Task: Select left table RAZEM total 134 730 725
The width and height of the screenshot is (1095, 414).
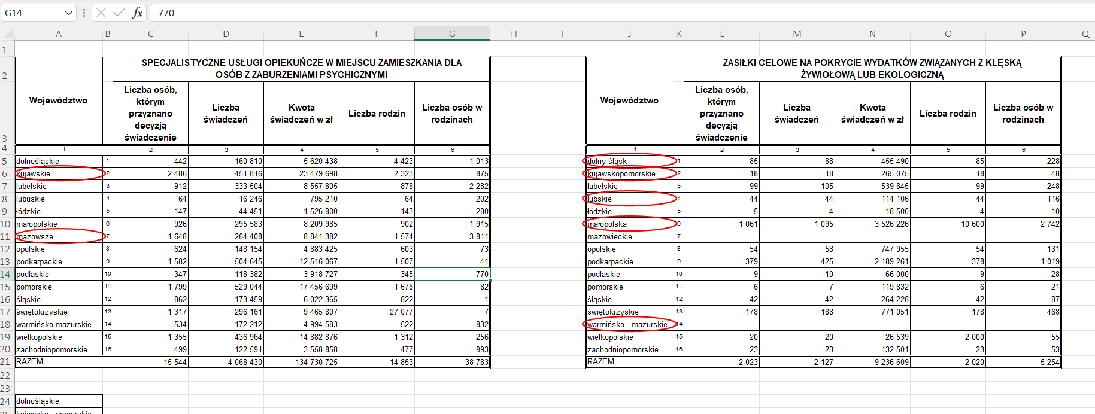Action: 301,362
